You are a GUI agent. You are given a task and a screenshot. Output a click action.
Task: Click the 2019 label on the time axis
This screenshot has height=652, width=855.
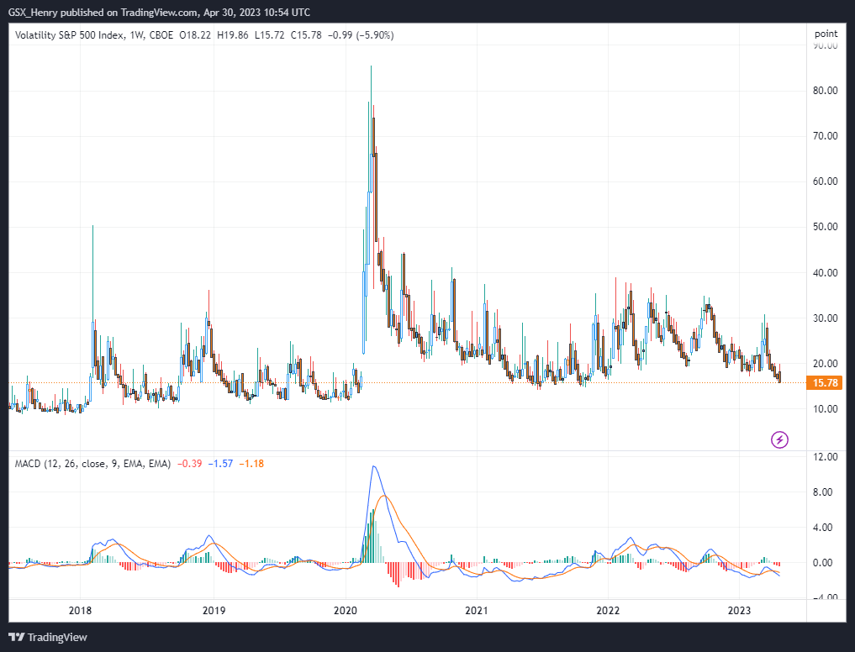click(214, 610)
